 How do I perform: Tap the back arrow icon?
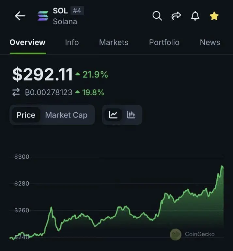20,16
